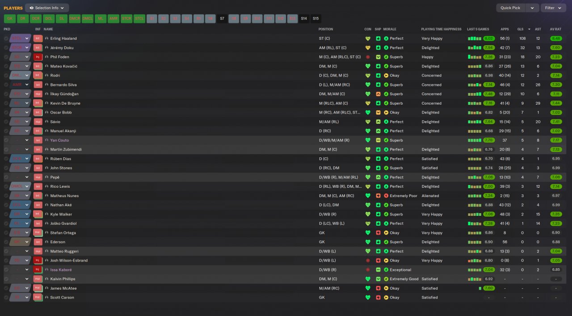Image resolution: width=572 pixels, height=316 pixels.
Task: Click the Quick Pick button
Action: click(x=511, y=8)
